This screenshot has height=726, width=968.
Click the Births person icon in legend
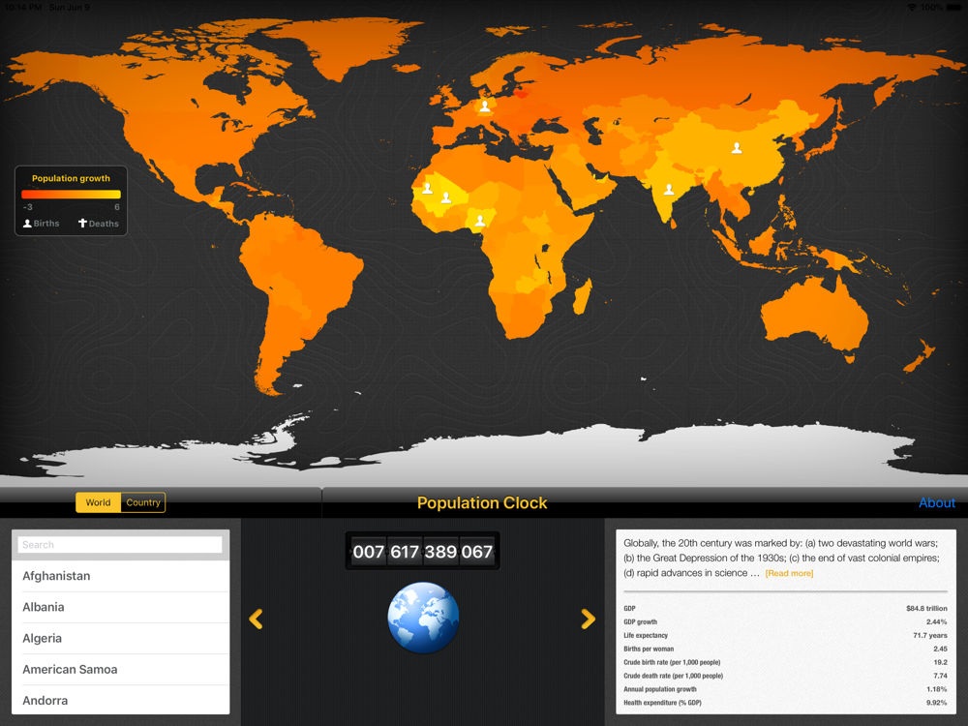pos(27,224)
